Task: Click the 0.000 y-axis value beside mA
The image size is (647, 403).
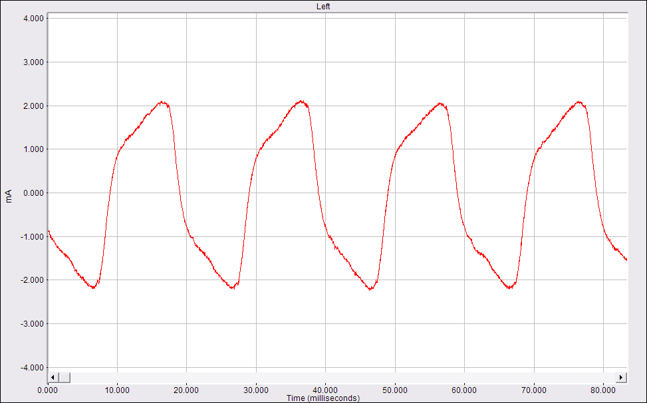Action: pos(35,193)
